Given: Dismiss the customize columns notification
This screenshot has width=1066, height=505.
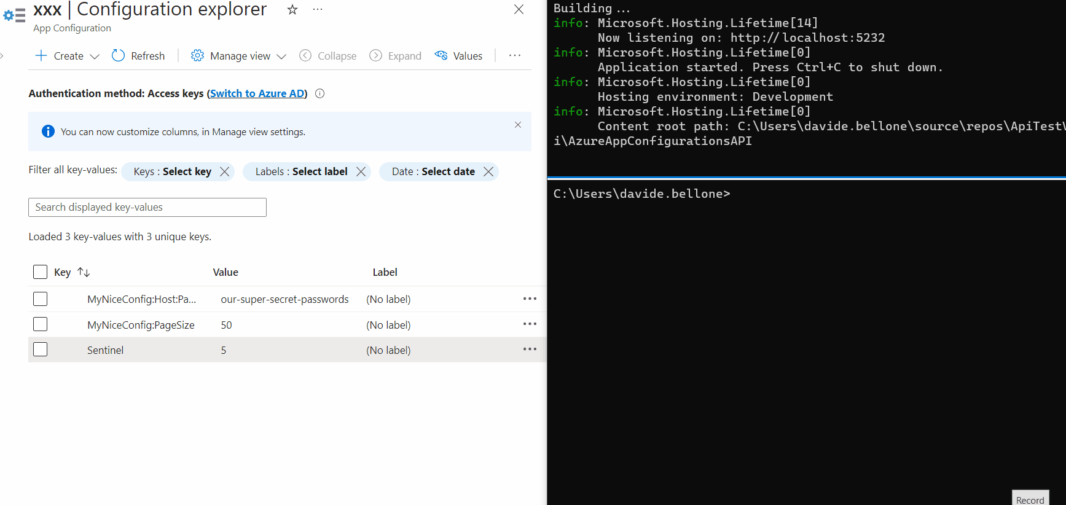Looking at the screenshot, I should tap(518, 125).
